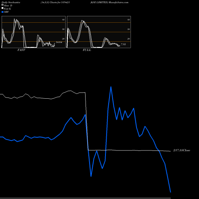Click the '(14,3,3) Charts for 519421' text
Viewport: 199px width, 199px height.
click(x=55, y=2)
